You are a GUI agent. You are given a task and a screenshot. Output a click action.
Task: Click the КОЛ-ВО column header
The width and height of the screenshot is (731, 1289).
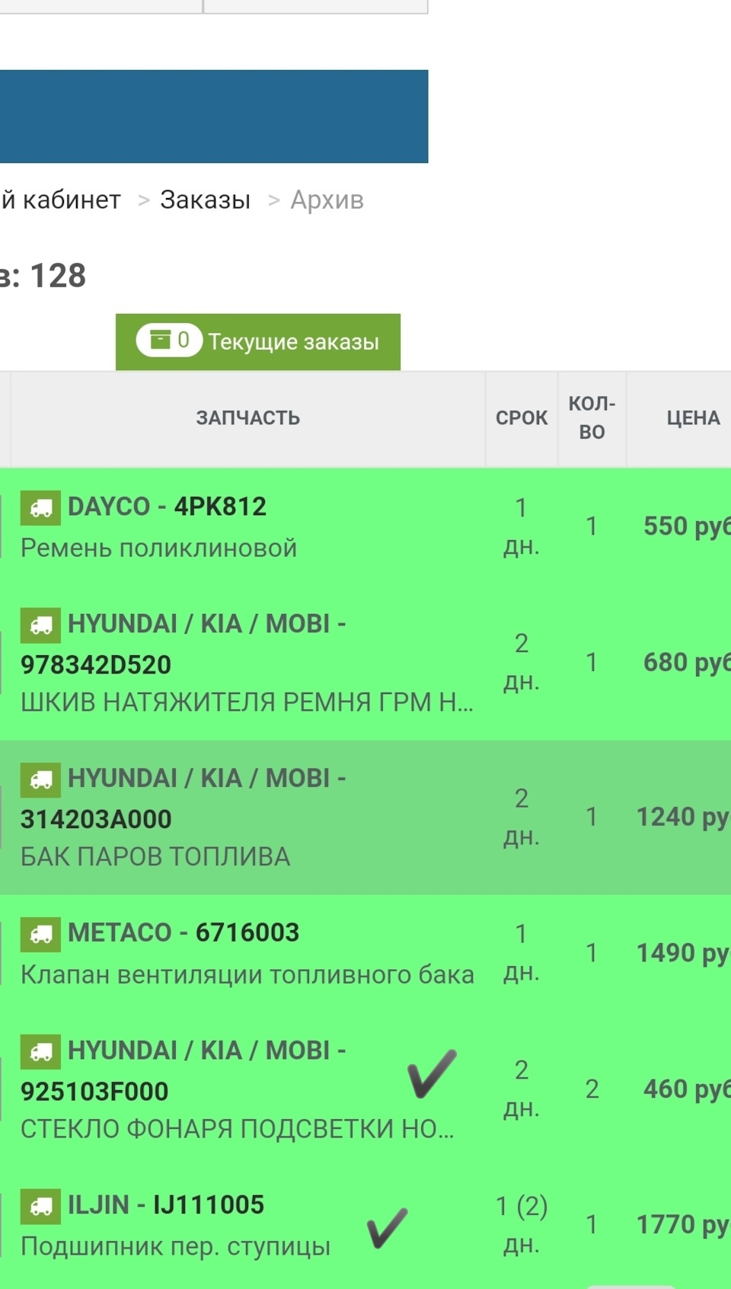point(592,418)
